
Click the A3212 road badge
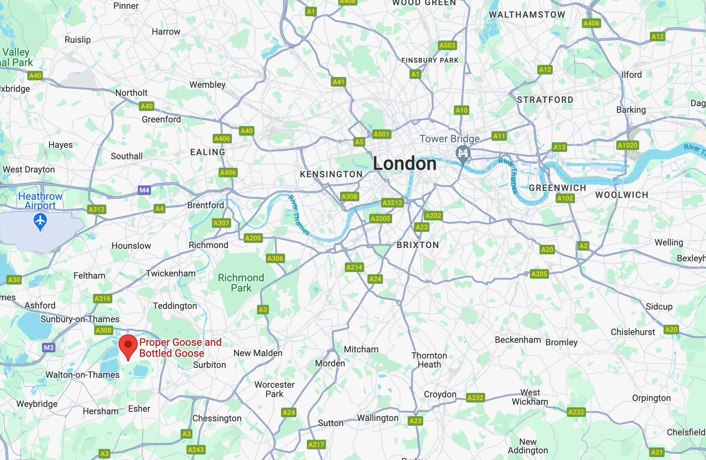393,203
